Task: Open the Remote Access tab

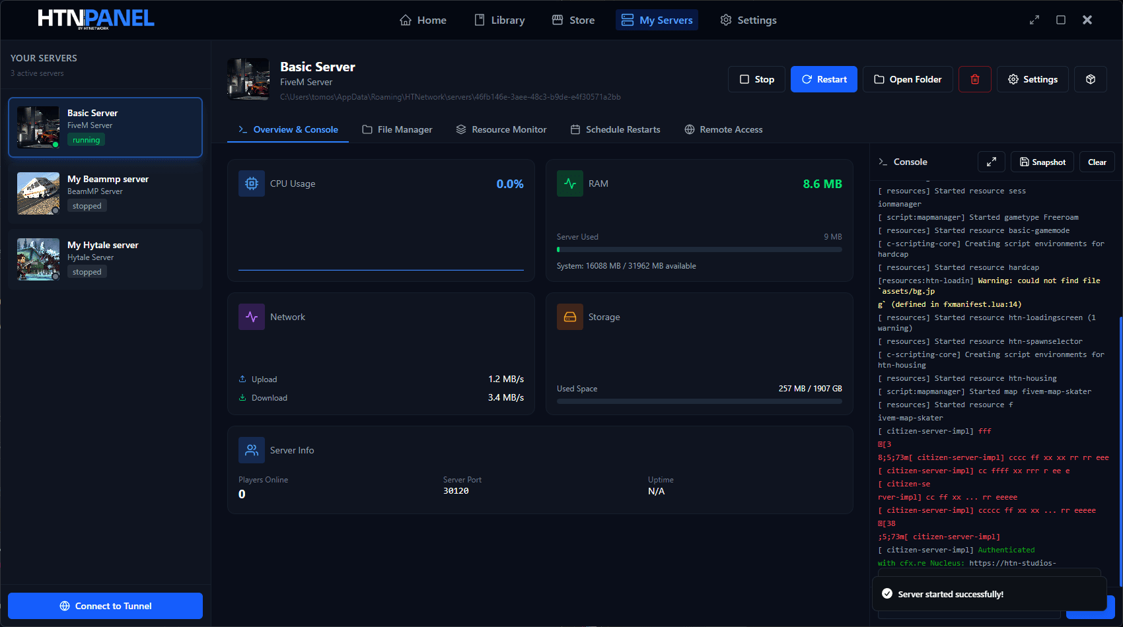Action: click(x=723, y=129)
